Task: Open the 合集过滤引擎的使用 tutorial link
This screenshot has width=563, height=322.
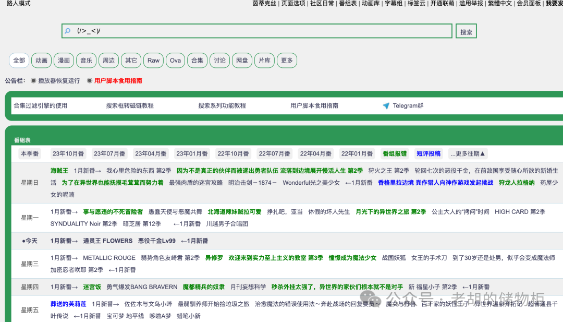Action: tap(41, 105)
